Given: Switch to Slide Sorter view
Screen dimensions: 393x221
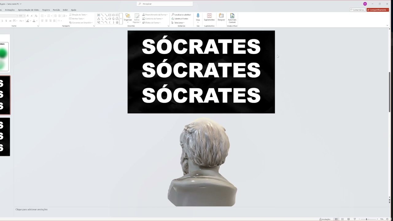Looking at the screenshot, I should pos(342,219).
